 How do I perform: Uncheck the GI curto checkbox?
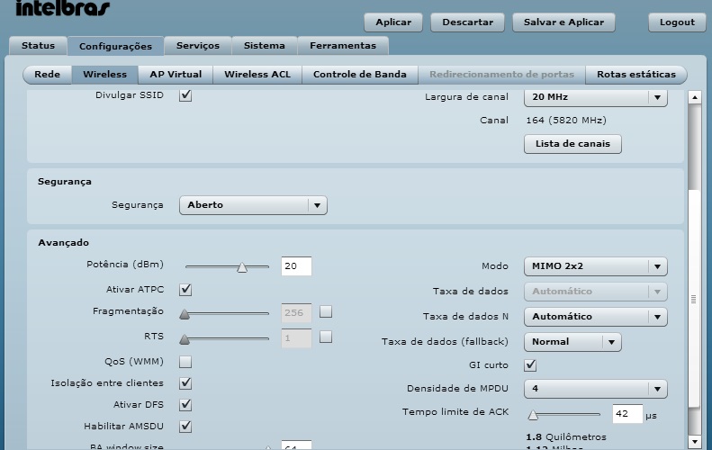tap(530, 365)
